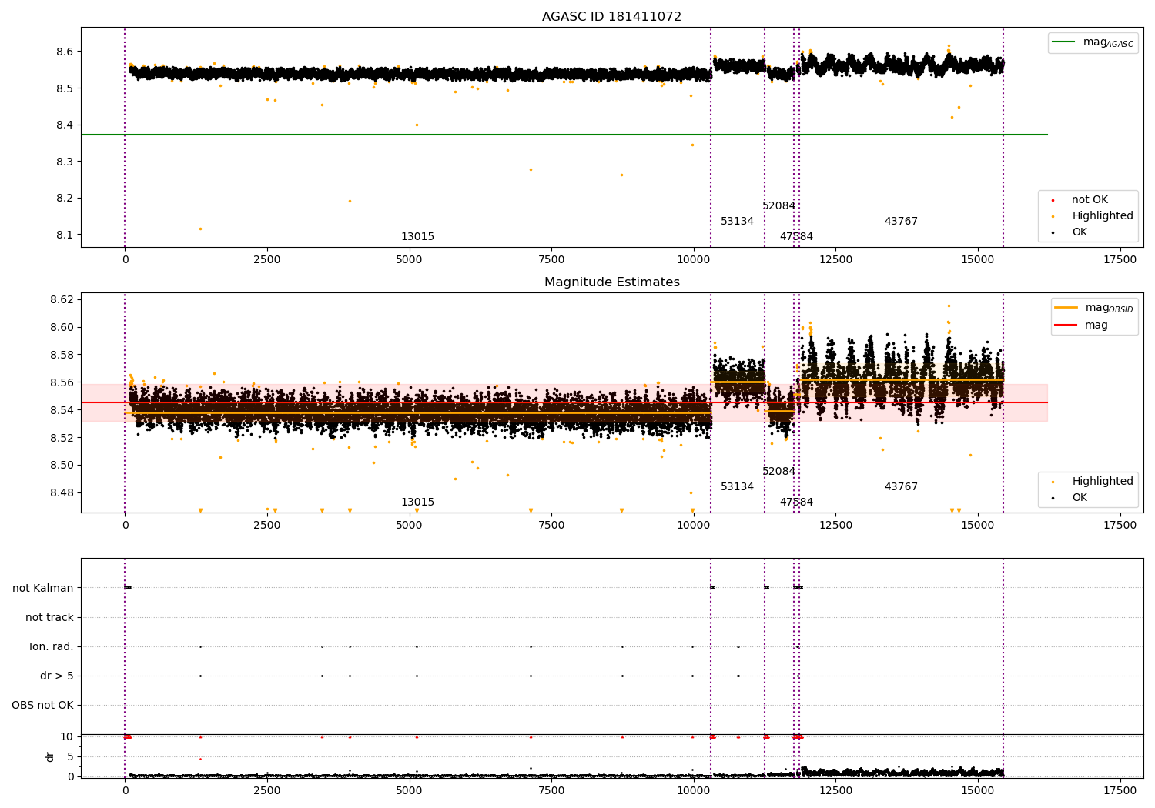1155x808 pixels.
Task: Click the 8.6 y-axis tick in the top plot
Action: (x=65, y=52)
